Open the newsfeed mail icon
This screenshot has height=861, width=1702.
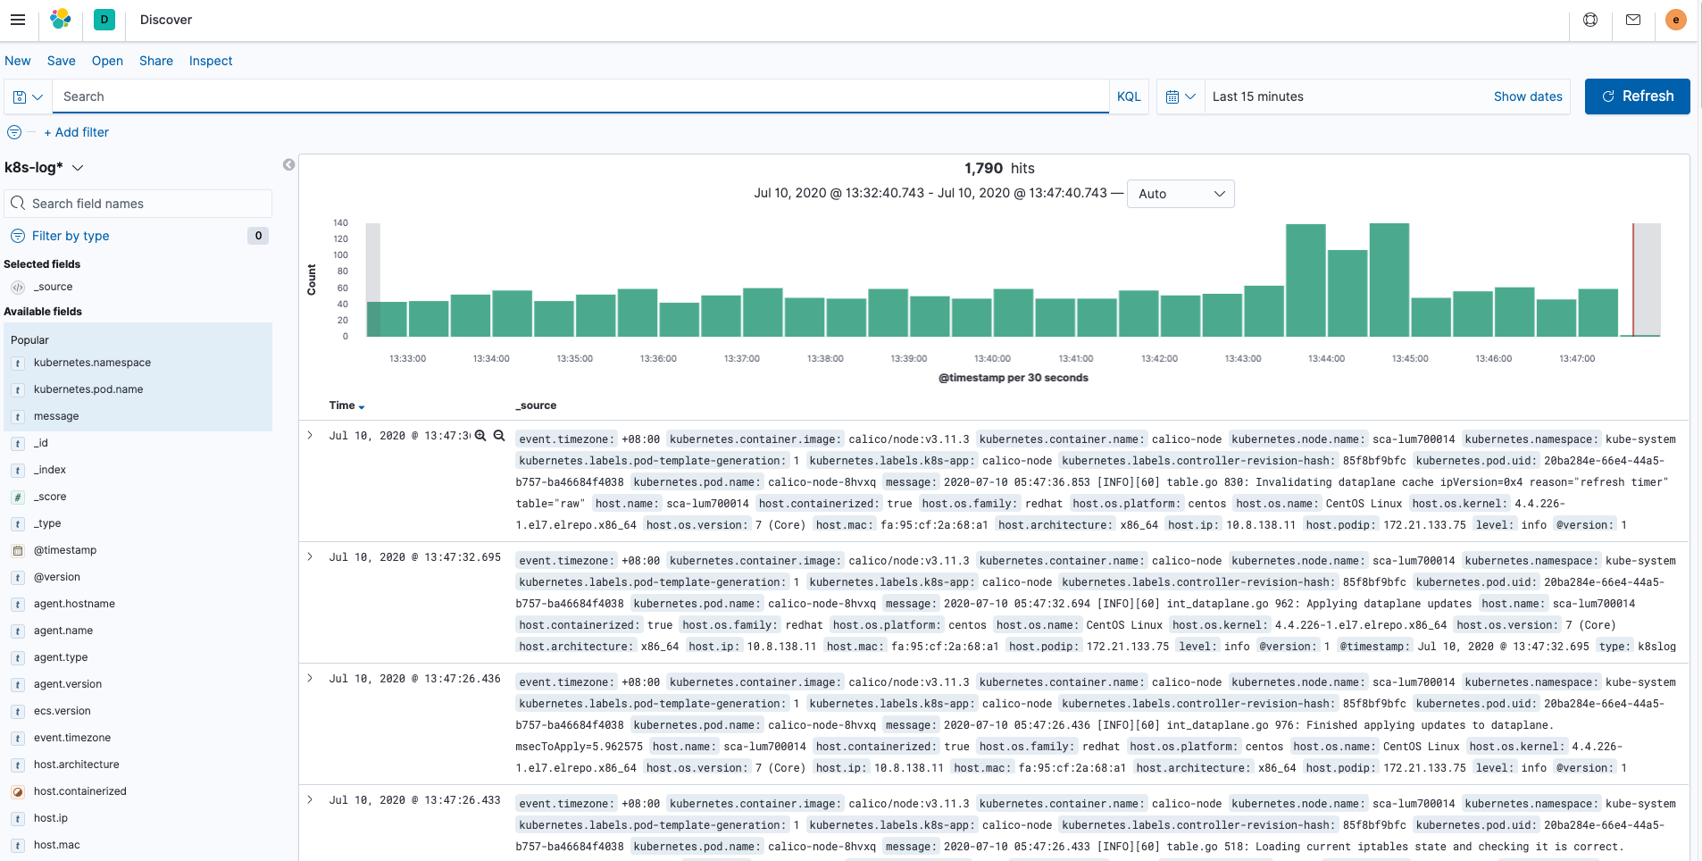pyautogui.click(x=1633, y=20)
